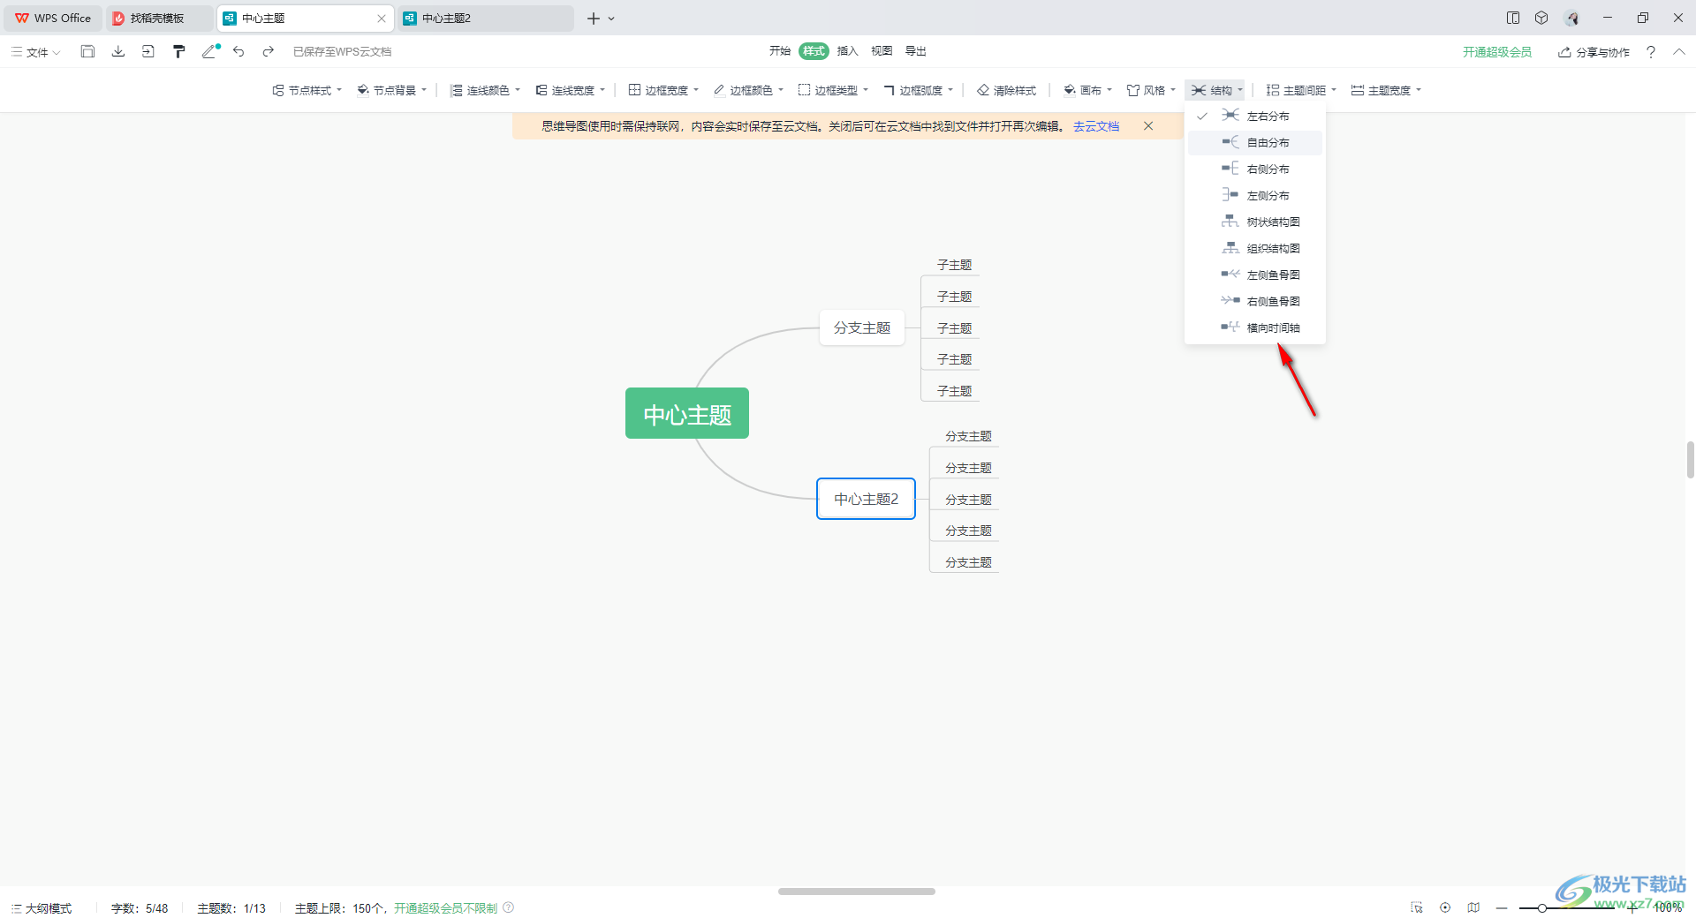Switch to the 找稻壳模板 tab
The width and height of the screenshot is (1696, 918).
coord(158,18)
